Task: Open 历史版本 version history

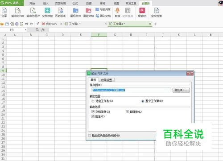Action: 60,12
